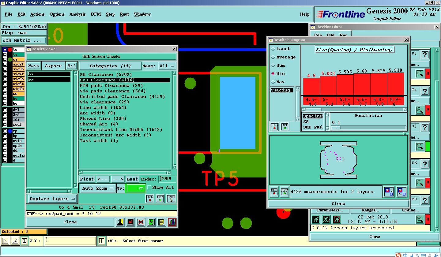Open the Rout menu

coord(124,14)
